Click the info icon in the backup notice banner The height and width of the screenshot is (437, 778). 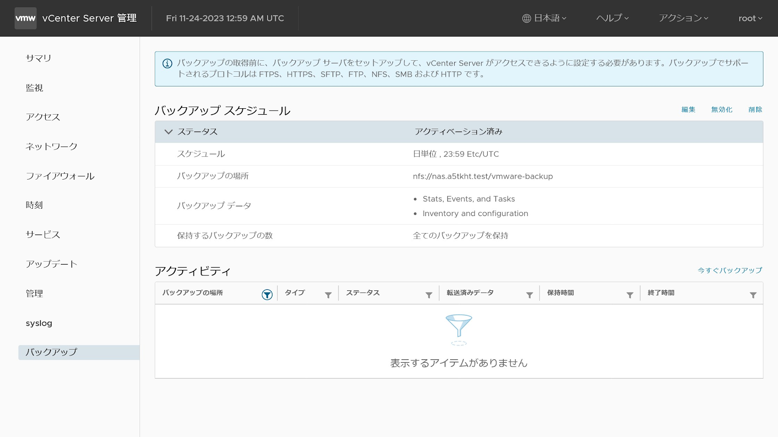pos(167,64)
